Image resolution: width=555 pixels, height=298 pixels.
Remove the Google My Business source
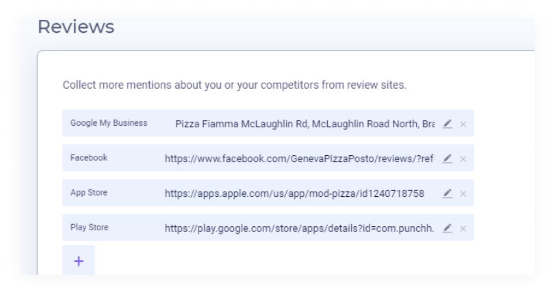(x=463, y=124)
